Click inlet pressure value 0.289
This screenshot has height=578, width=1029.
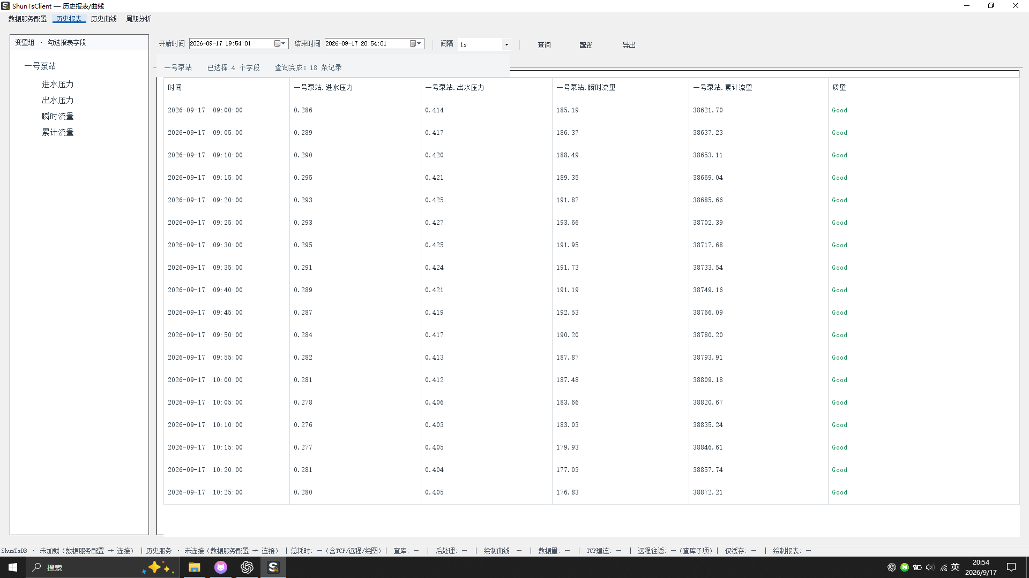click(303, 133)
